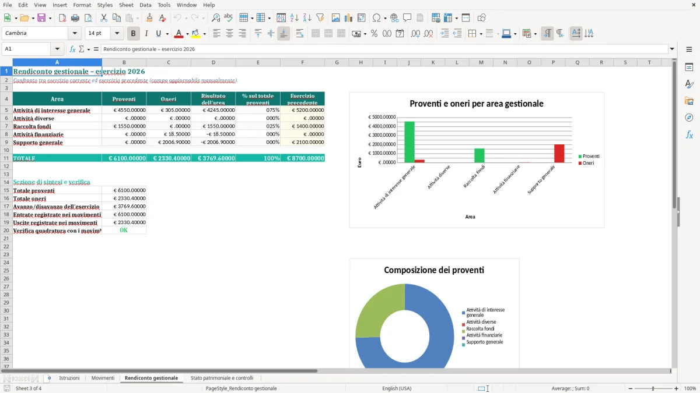
Task: Click the Save document icon
Action: pos(41,18)
